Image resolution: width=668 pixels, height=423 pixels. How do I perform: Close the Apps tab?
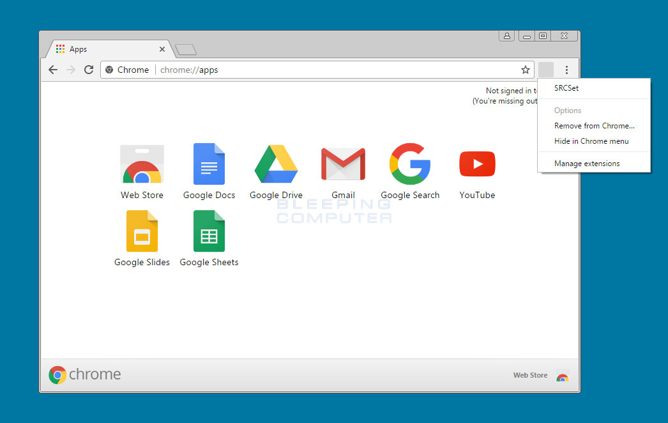click(162, 49)
